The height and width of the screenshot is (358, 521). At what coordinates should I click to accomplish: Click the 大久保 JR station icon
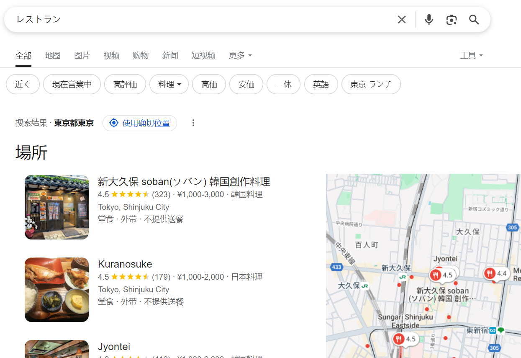coord(365,286)
